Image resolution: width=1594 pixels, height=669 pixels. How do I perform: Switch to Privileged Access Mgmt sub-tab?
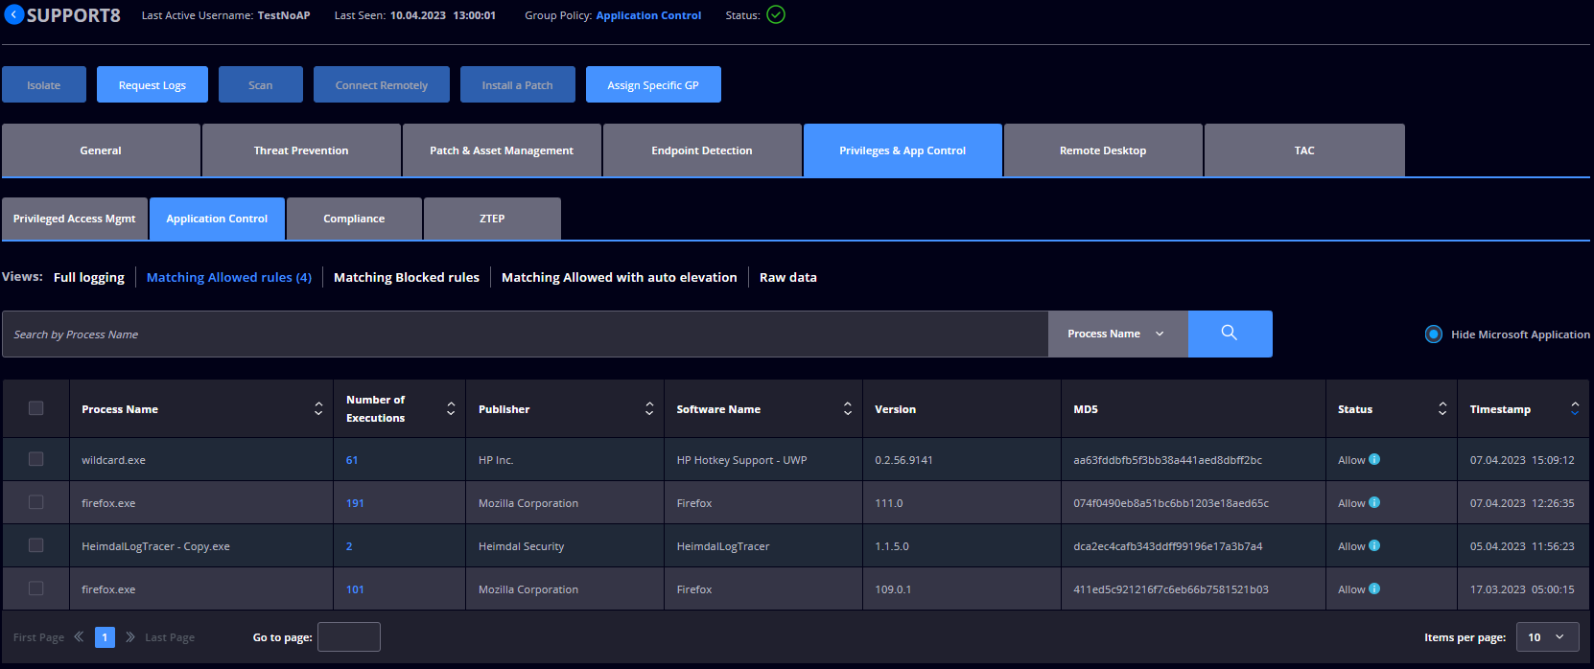[75, 219]
